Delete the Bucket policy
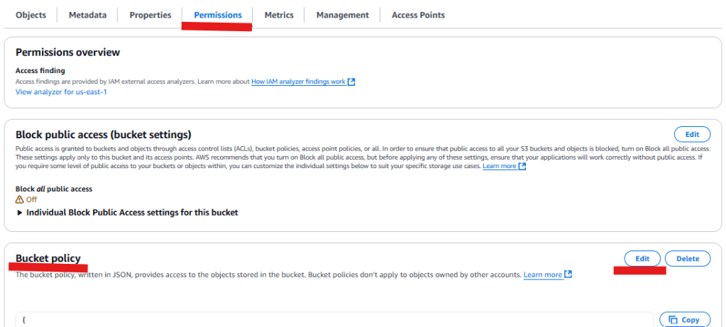Screen dimensions: 726x327 point(687,259)
